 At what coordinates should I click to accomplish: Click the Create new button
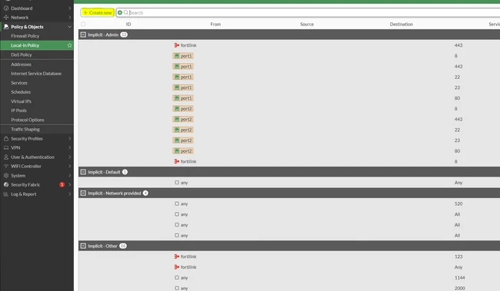[97, 13]
